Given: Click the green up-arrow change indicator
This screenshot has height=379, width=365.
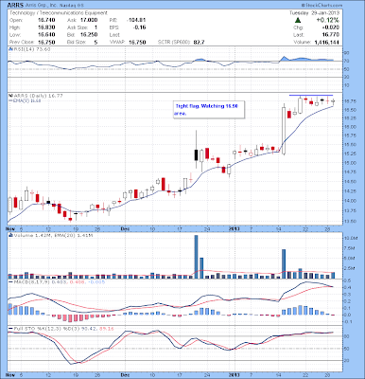Looking at the screenshot, I should pos(298,20).
